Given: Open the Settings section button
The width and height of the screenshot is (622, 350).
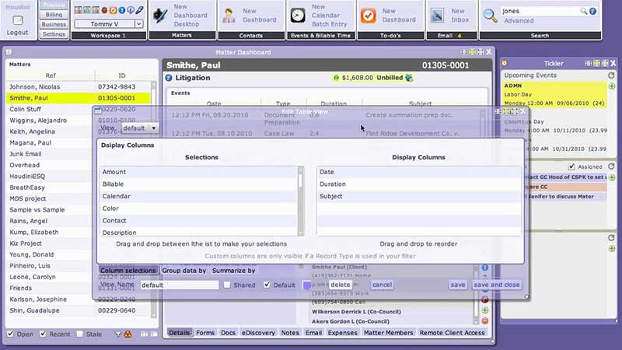Looking at the screenshot, I should (x=54, y=34).
